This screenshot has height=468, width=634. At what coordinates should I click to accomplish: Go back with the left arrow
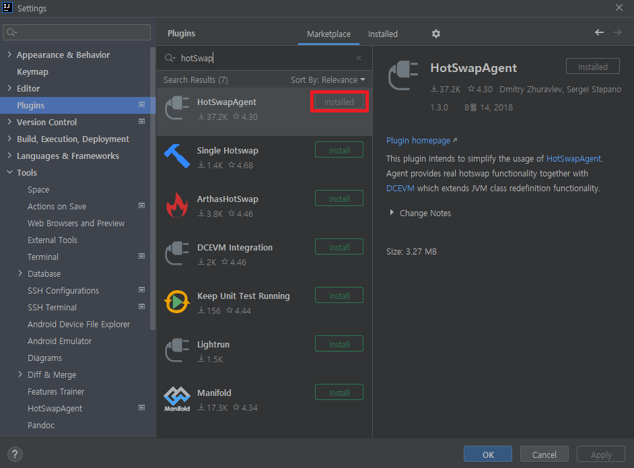coord(599,32)
